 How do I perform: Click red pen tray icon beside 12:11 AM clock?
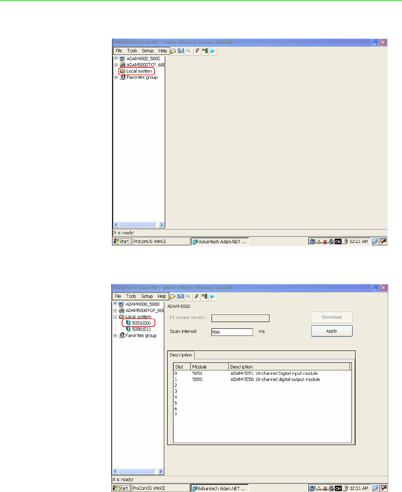tap(383, 488)
